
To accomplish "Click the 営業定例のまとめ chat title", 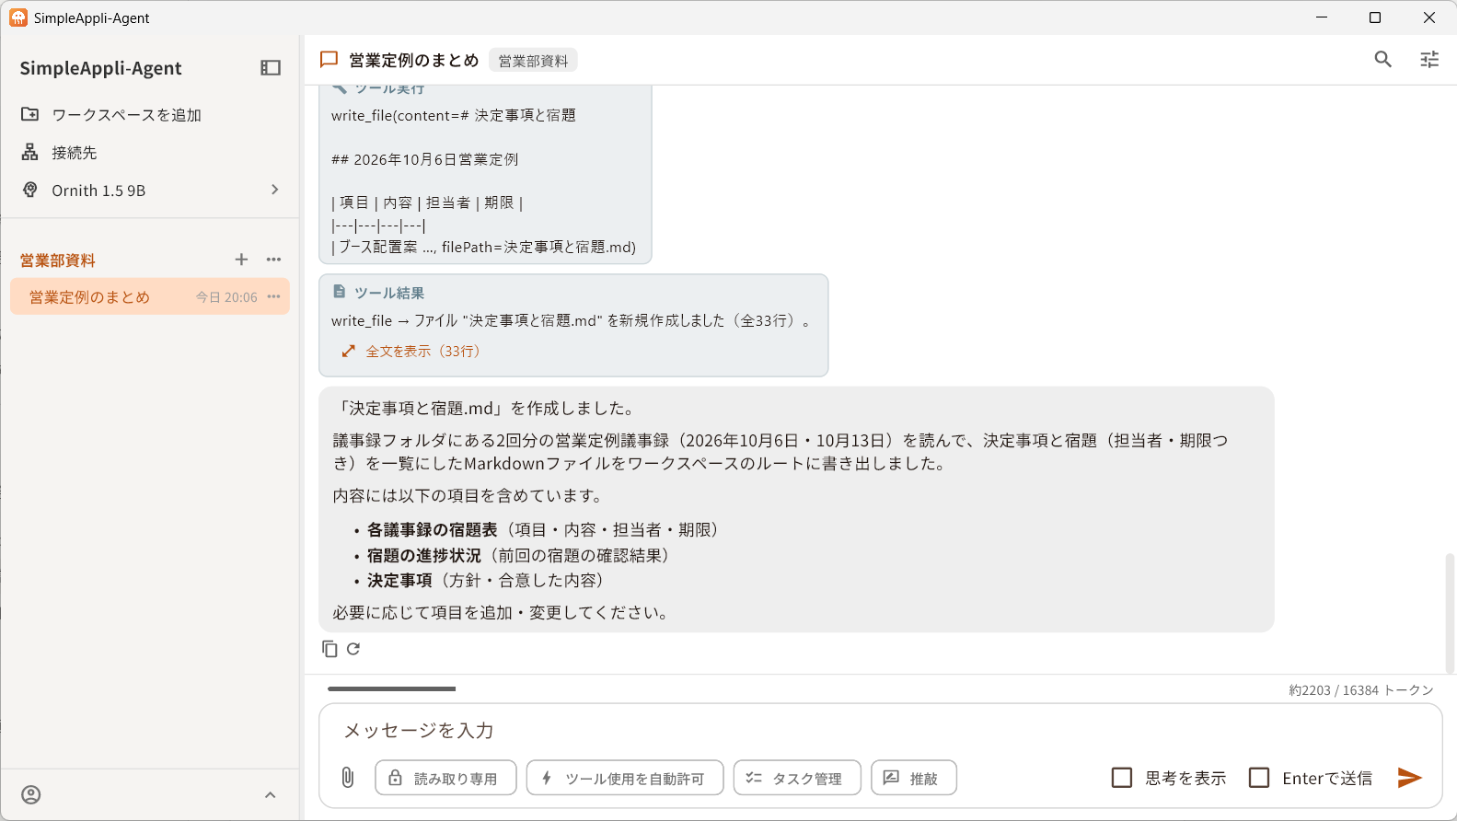I will [x=413, y=60].
